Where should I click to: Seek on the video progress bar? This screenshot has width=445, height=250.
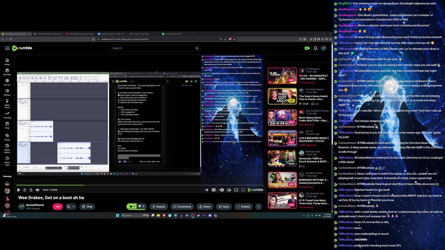140,185
